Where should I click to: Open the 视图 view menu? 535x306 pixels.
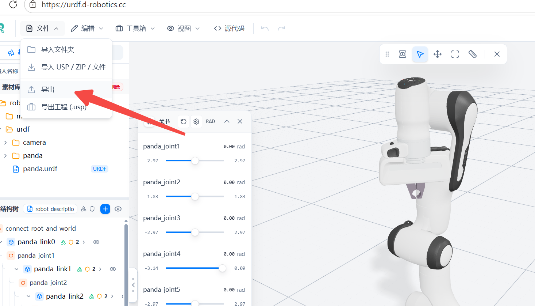click(183, 29)
